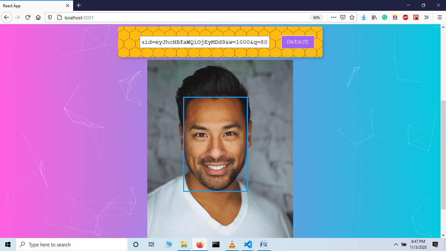This screenshot has width=446, height=251.
Task: Bookmark this page with the star icon
Action: pyautogui.click(x=352, y=17)
